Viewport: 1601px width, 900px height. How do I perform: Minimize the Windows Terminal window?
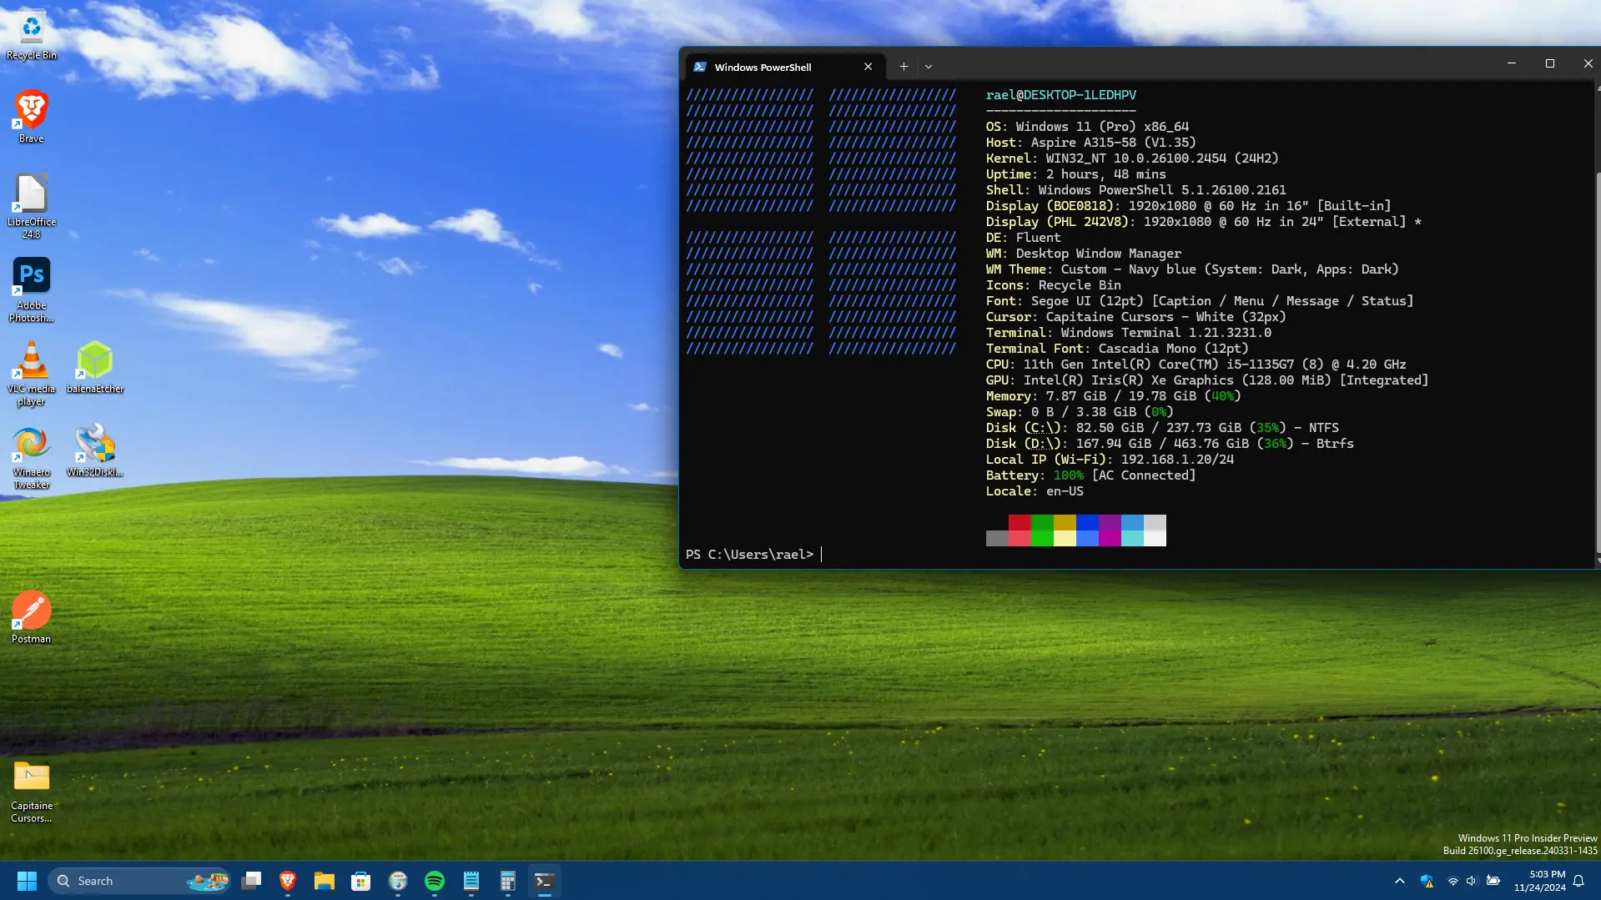1512,63
